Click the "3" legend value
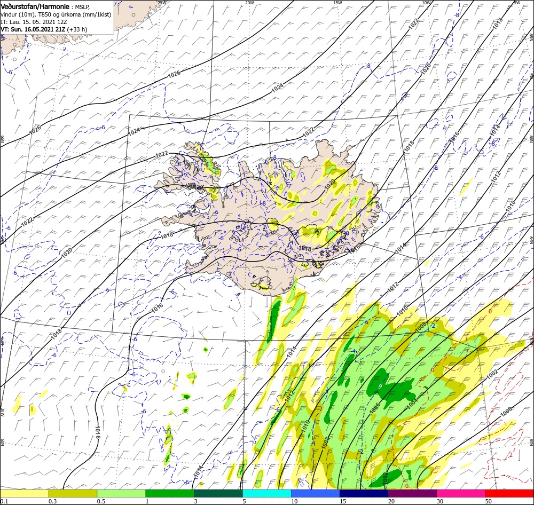This screenshot has height=505, width=534. [195, 501]
